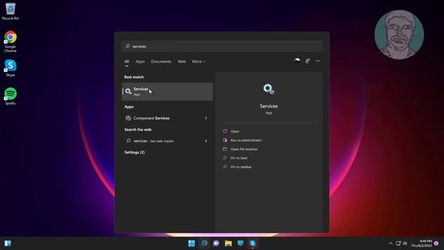Expand the More filter dropdown
Screen dimensions: 444x250
(198, 62)
